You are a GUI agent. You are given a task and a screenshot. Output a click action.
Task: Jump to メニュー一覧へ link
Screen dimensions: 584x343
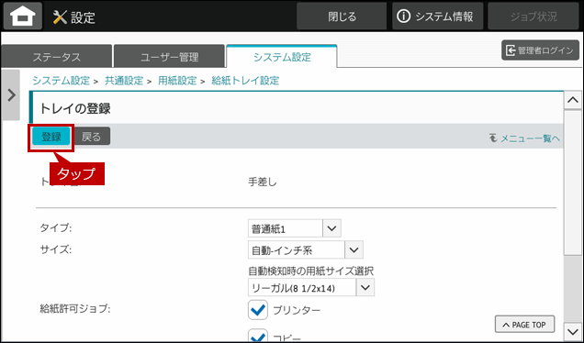point(524,138)
